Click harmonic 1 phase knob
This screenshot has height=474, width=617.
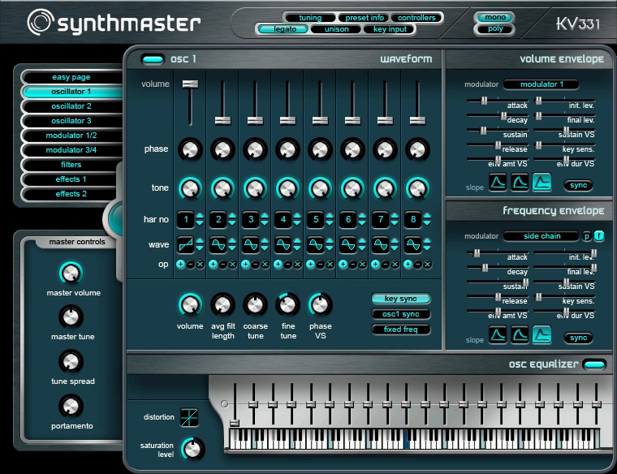coord(190,149)
